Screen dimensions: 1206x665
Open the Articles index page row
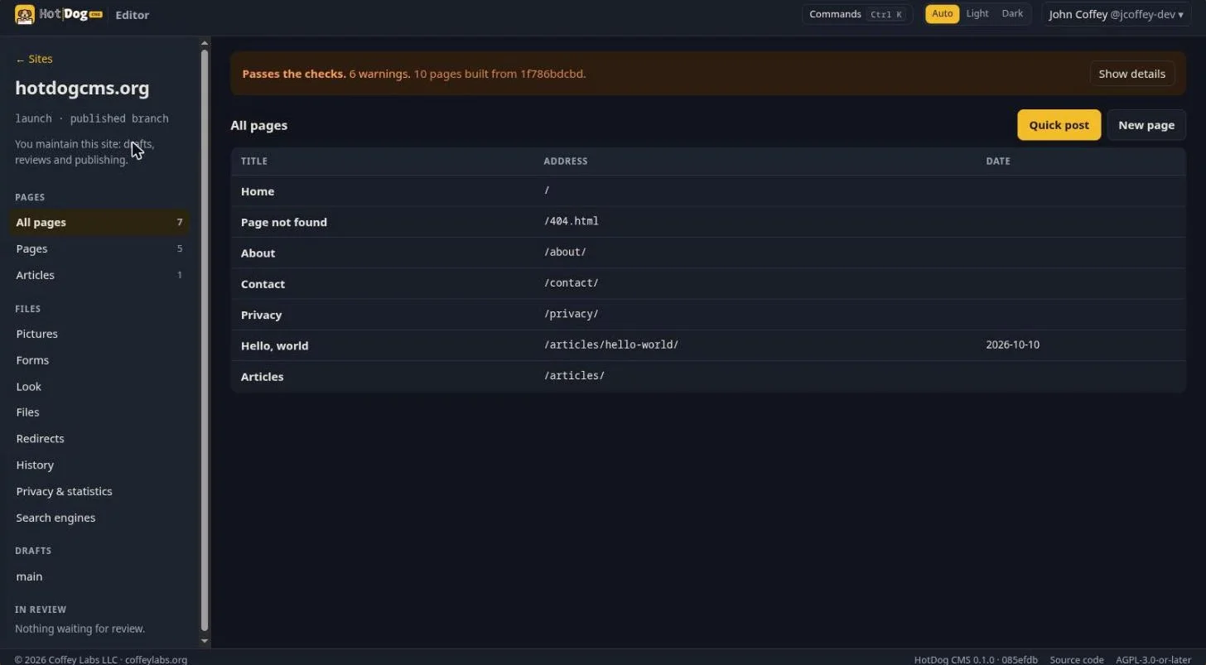pos(708,376)
